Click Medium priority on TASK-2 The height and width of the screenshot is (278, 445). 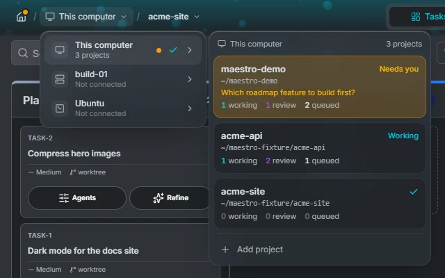pos(44,172)
